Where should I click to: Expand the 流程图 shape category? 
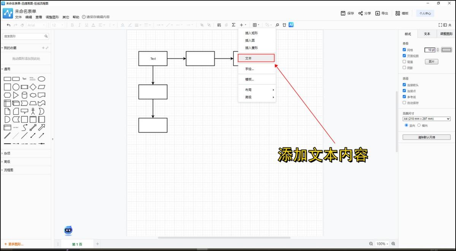pyautogui.click(x=8, y=170)
